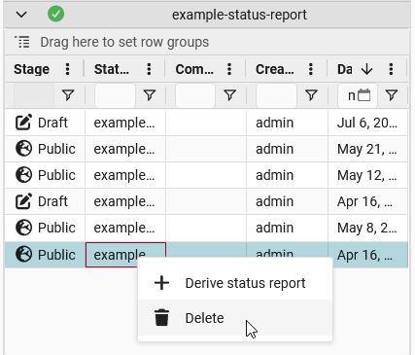Click the row groups list icon
Viewport: 415px width, 355px height.
pyautogui.click(x=22, y=42)
